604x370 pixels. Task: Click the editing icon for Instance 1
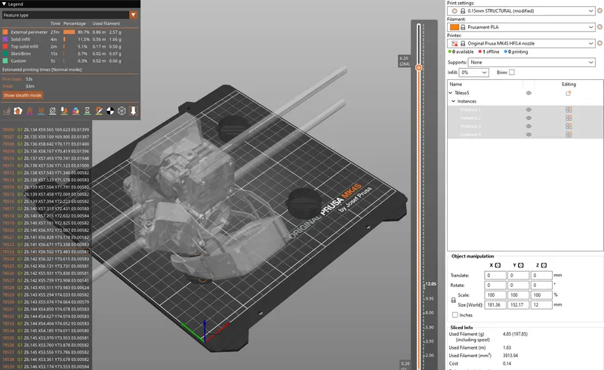(x=569, y=109)
